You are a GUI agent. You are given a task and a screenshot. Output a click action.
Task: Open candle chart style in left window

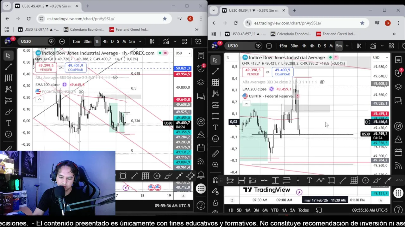pyautogui.click(x=152, y=41)
